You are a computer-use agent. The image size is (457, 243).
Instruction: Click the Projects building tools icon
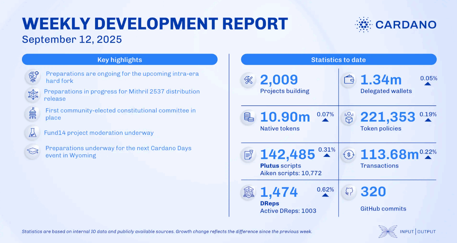tap(248, 80)
